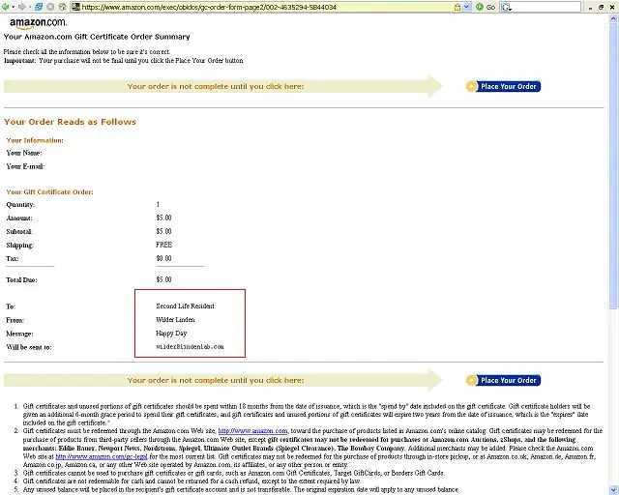Click the 'Shipping:' label
This screenshot has width=619, height=495.
pyautogui.click(x=19, y=246)
